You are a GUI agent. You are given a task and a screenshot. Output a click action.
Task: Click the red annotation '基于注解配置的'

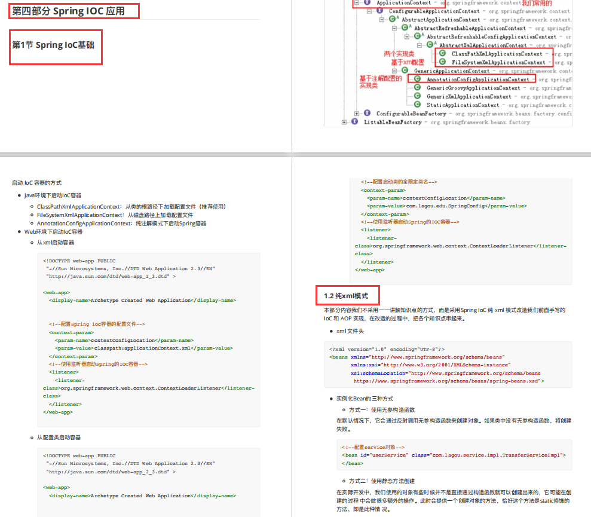(x=380, y=78)
